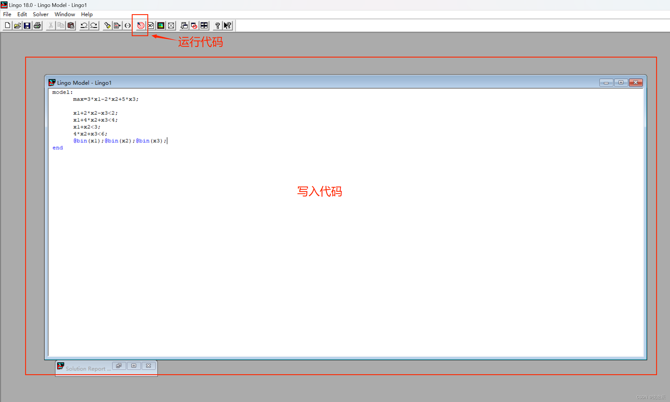The width and height of the screenshot is (670, 402).
Task: Click the Undo arrow icon
Action: point(84,25)
